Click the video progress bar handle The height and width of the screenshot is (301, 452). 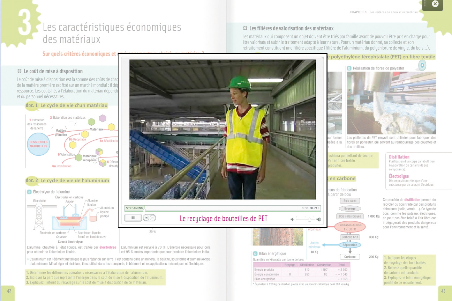144,210
